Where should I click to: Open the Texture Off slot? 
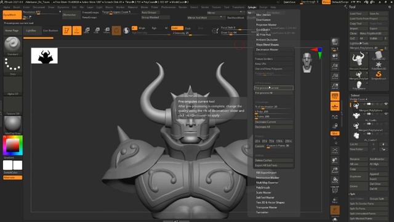[x=12, y=105]
